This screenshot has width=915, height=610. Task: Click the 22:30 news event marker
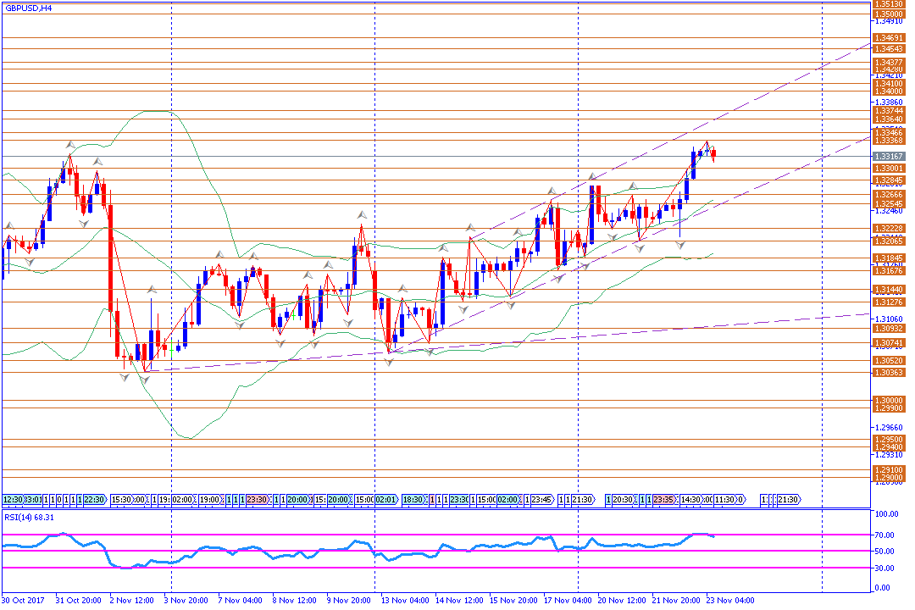[x=94, y=500]
